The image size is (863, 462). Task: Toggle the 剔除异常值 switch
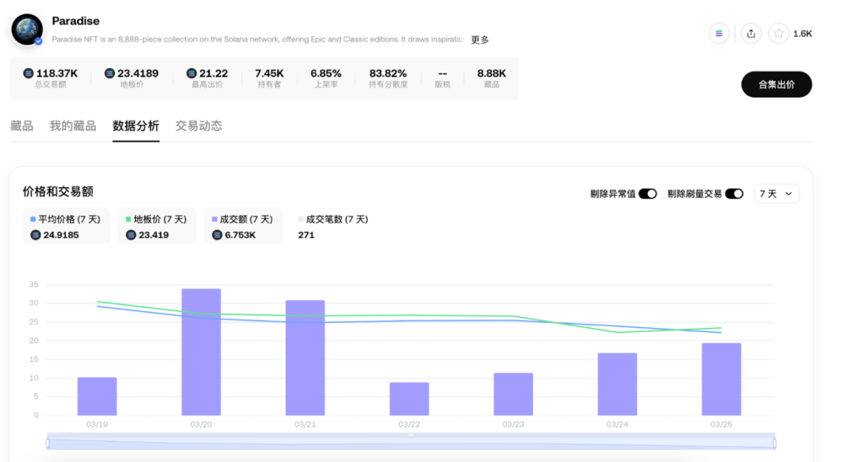[x=648, y=194]
